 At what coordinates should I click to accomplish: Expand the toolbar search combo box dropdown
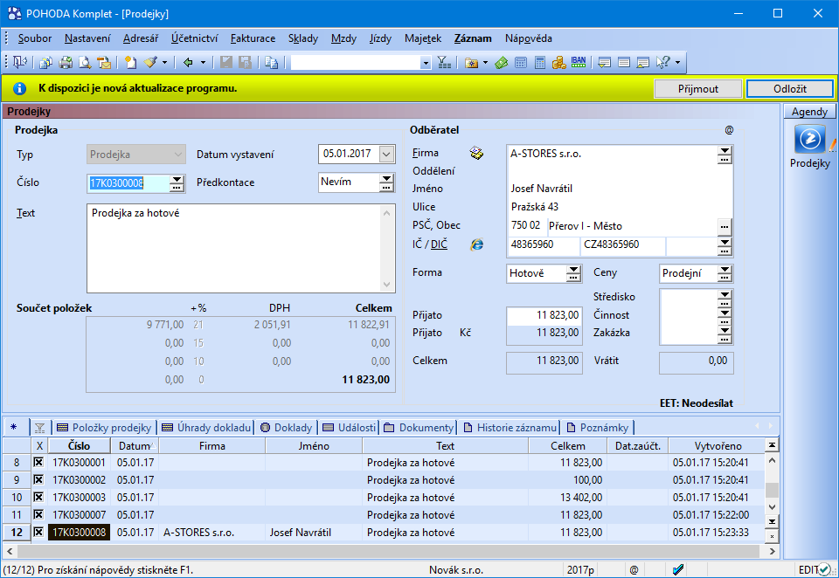click(x=426, y=63)
